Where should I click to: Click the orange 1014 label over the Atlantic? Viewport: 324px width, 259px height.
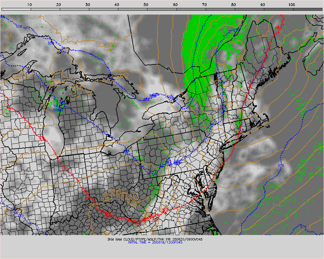(x=277, y=206)
